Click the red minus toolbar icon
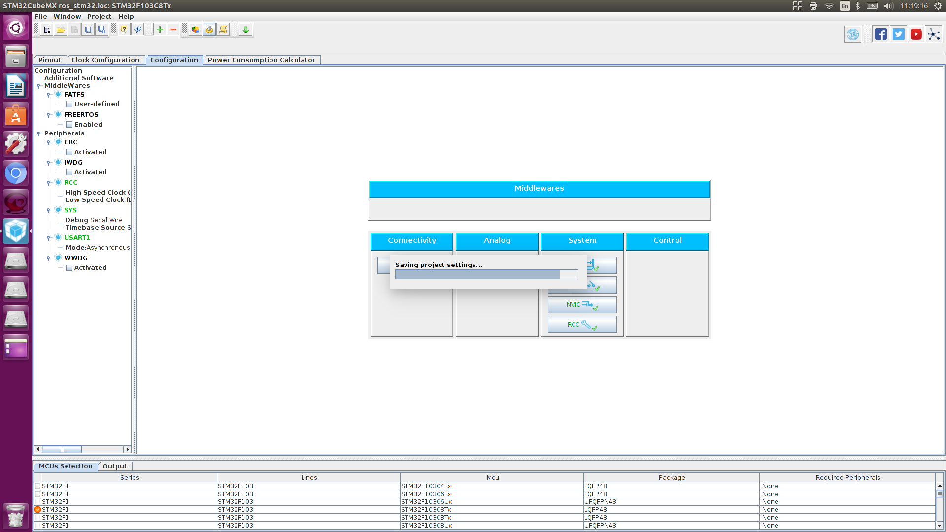The width and height of the screenshot is (946, 532). [173, 30]
